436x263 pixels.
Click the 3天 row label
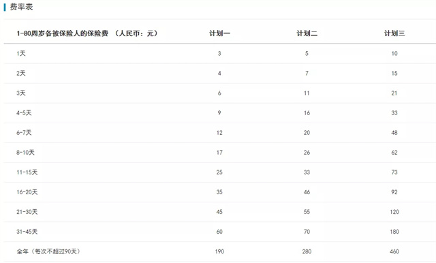point(21,93)
